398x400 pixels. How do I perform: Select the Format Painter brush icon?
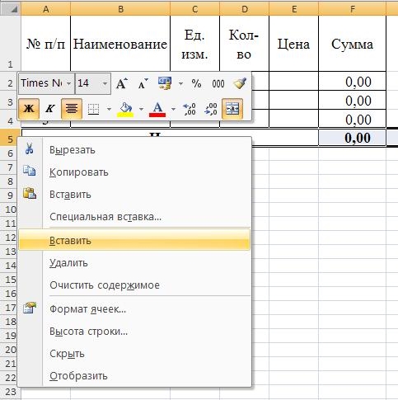[x=240, y=83]
